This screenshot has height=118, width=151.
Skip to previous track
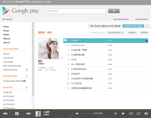pos(5,113)
